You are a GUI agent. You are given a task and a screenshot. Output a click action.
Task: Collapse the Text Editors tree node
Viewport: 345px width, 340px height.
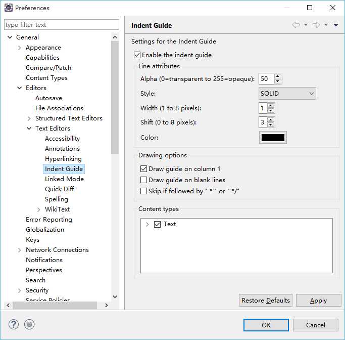click(x=29, y=128)
